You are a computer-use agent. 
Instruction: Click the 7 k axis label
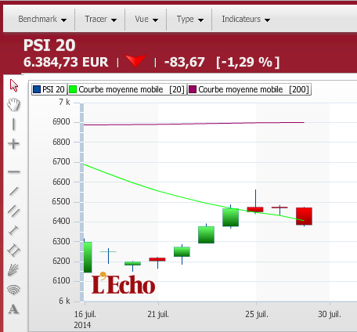64,102
